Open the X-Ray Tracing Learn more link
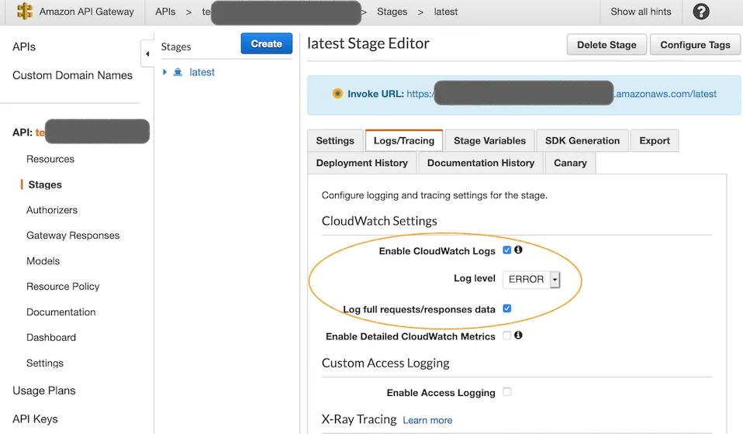This screenshot has width=743, height=434. (427, 420)
